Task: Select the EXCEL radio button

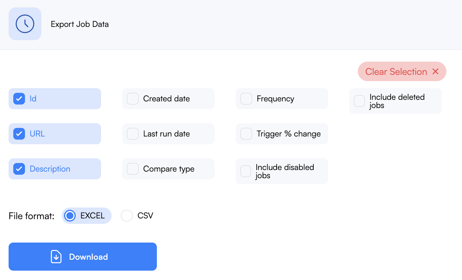Action: [x=70, y=216]
